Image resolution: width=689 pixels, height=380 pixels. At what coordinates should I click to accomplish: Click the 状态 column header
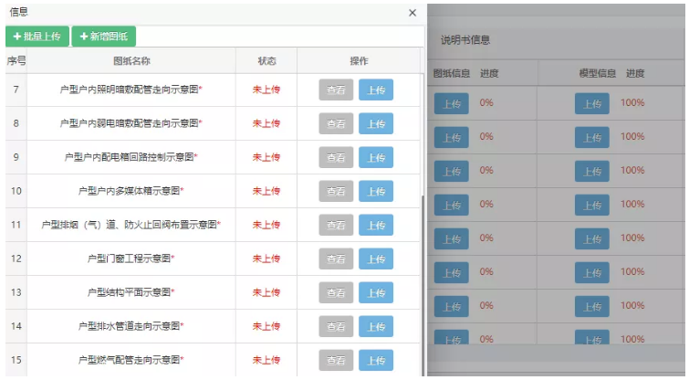tap(266, 61)
